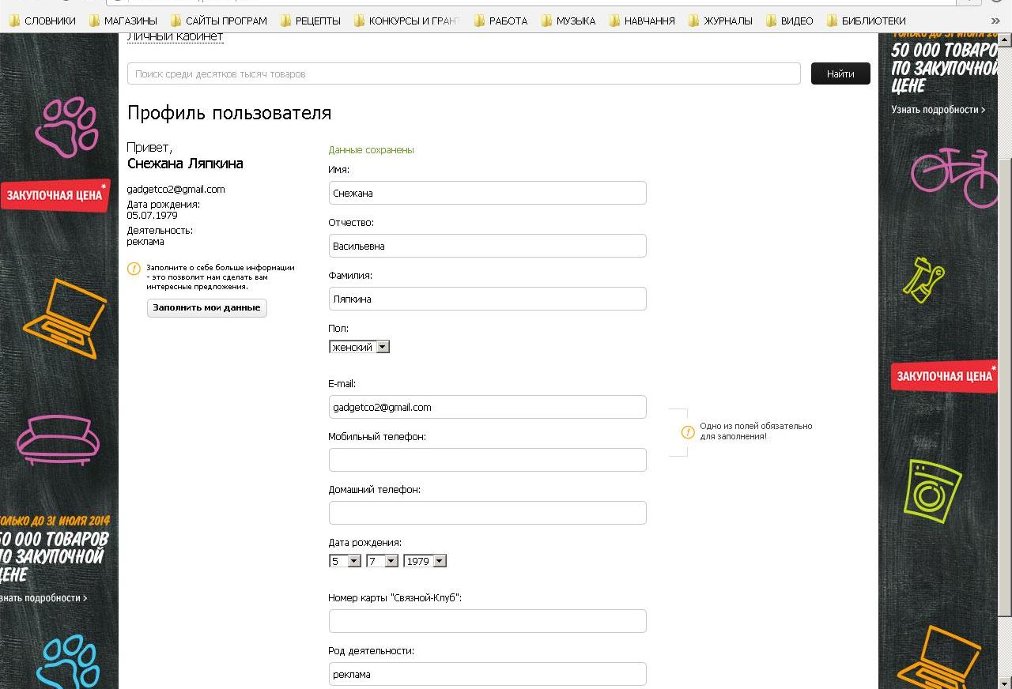Click the product search input field

point(463,73)
